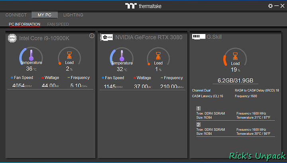
Task: Click slot 1 Temperature:31°C / 87°F text
Action: (x=254, y=118)
